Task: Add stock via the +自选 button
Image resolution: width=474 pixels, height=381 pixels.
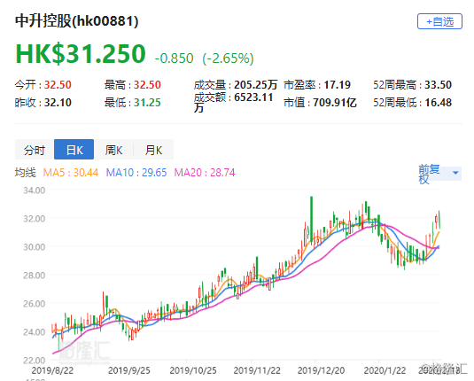Action: pyautogui.click(x=439, y=21)
